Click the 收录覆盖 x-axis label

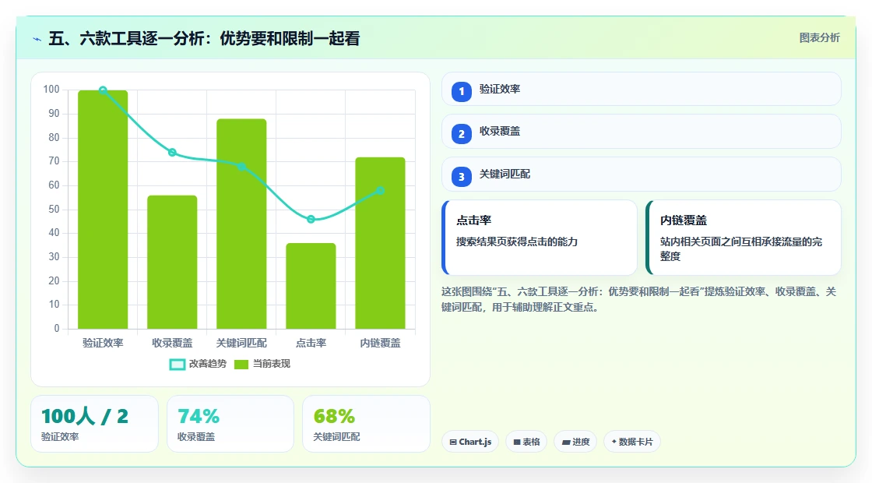coord(172,344)
